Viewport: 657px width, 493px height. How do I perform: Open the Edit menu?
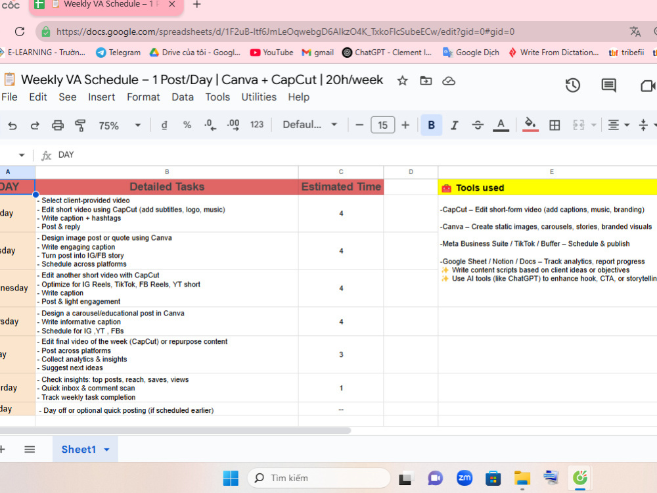click(37, 97)
